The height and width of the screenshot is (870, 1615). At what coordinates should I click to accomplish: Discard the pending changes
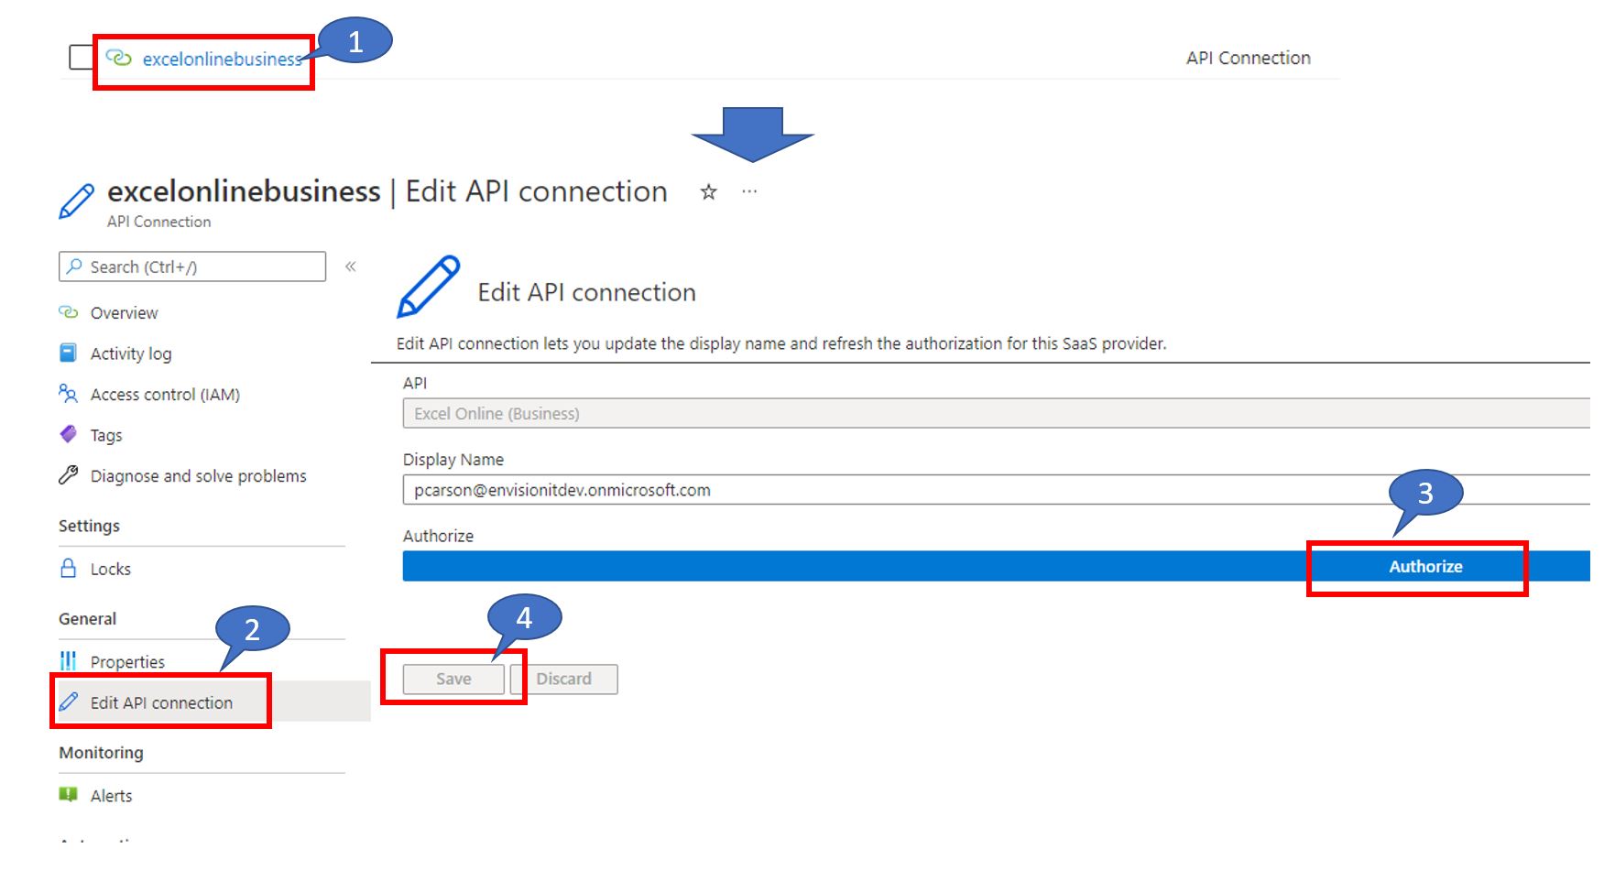[564, 679]
